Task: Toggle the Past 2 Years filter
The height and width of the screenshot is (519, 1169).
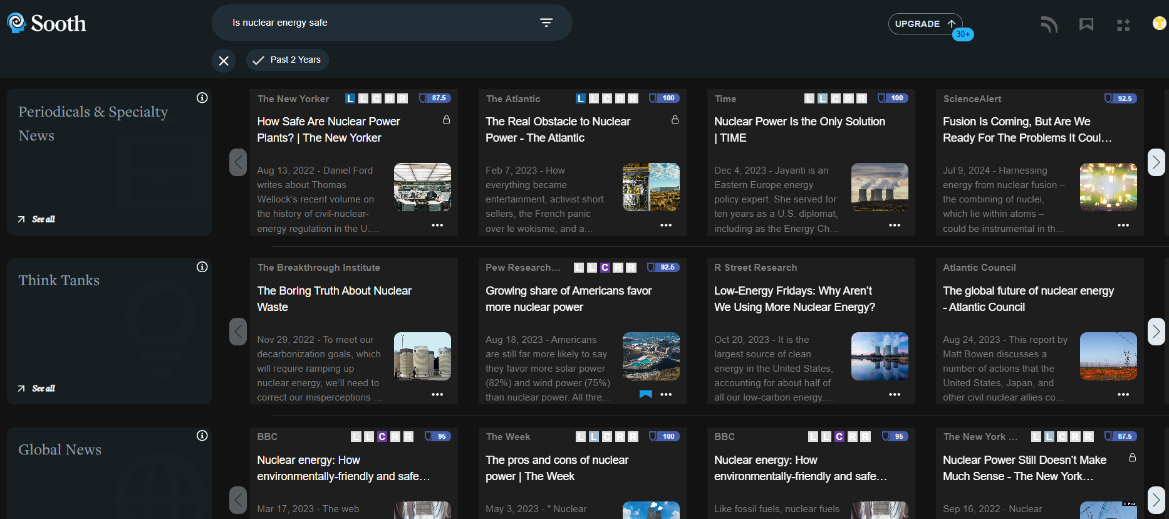Action: 288,60
